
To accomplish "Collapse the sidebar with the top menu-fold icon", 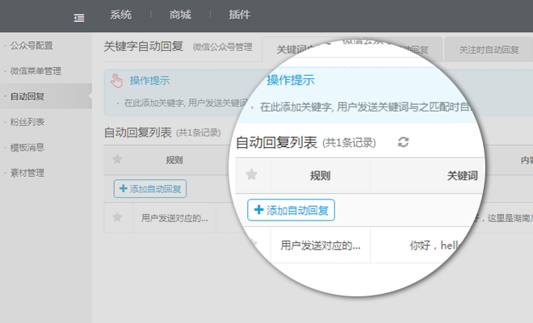I will click(79, 18).
